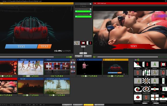Select source 8 palm beach thumbnail
This screenshot has width=167, height=106.
[x=57, y=87]
